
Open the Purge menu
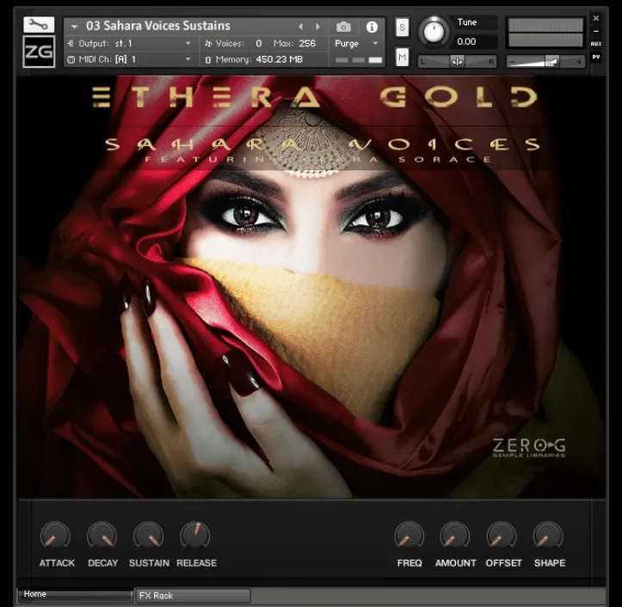coord(356,43)
